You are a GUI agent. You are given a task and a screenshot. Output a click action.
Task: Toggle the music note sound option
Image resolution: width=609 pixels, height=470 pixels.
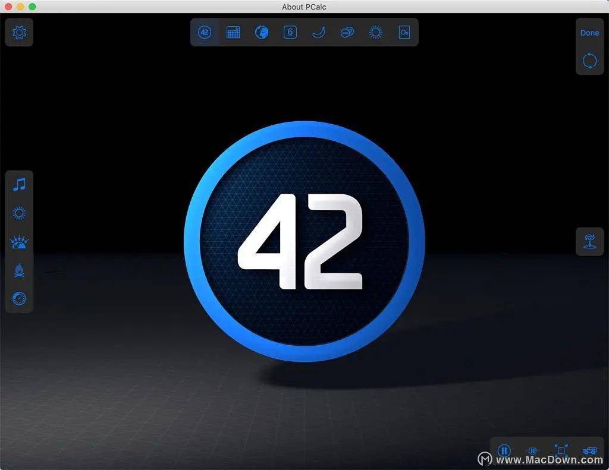pyautogui.click(x=20, y=185)
